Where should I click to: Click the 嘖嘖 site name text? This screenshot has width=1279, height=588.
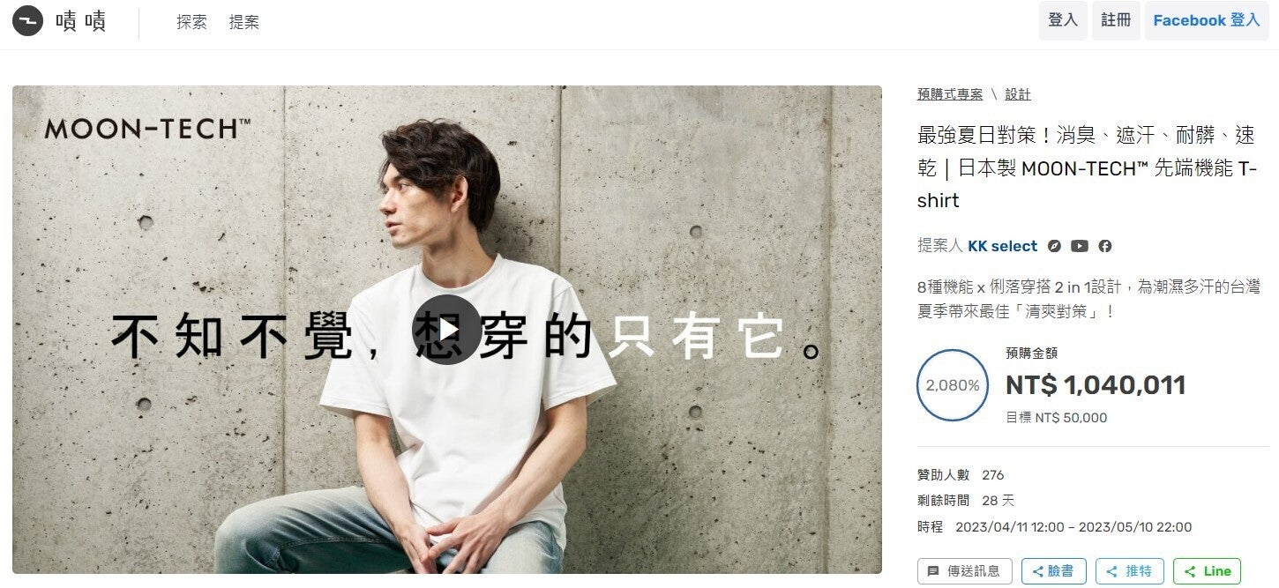tap(80, 21)
